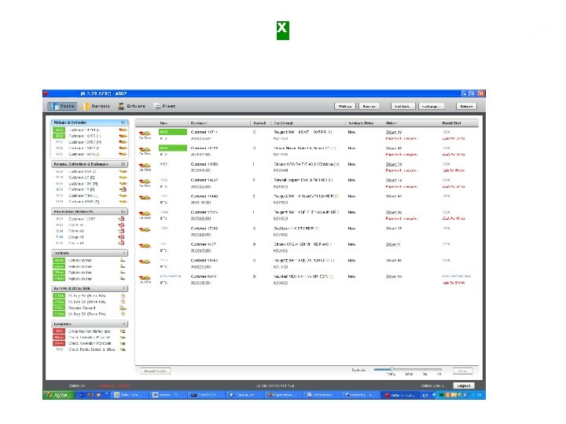Viewport: 566px width, 424px height.
Task: Select the 'Seat Leon 1.4' car cell
Action: coord(296,228)
